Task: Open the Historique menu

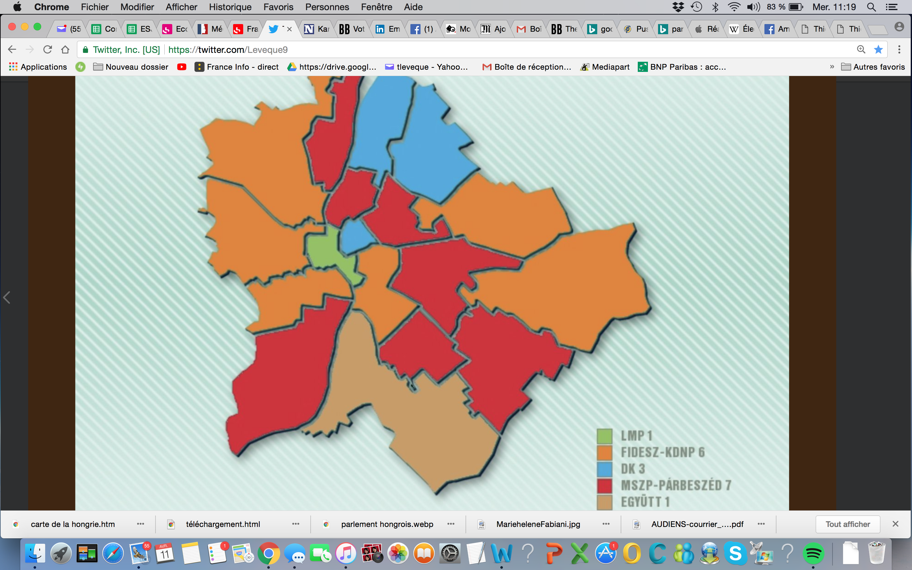Action: tap(230, 7)
